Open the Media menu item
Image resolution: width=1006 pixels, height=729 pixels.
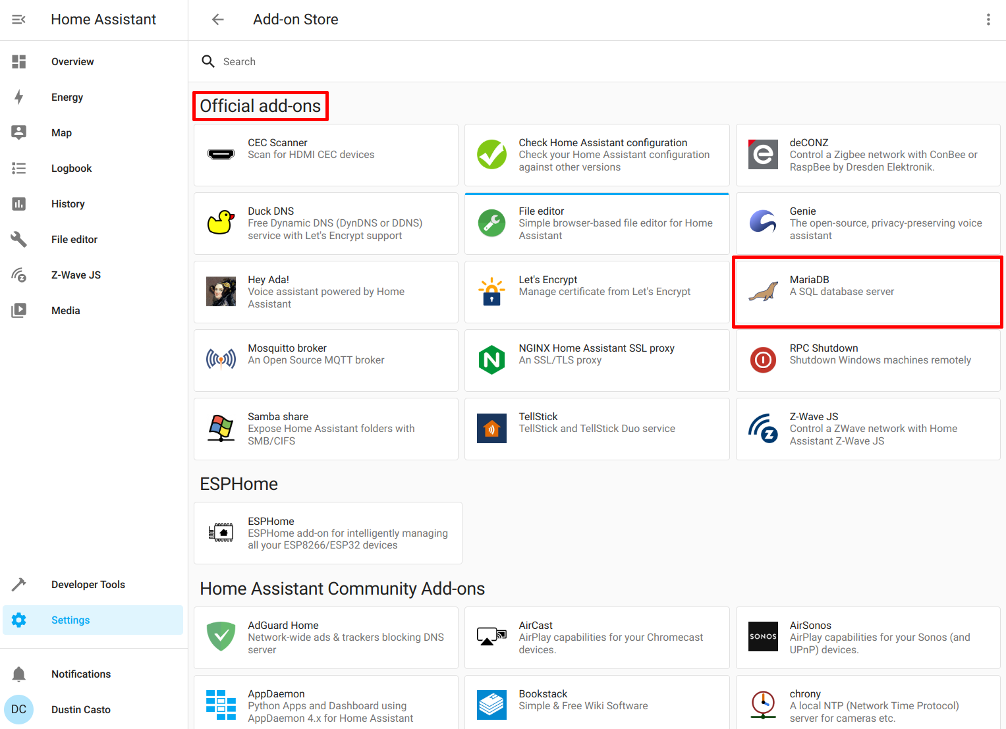pos(93,311)
